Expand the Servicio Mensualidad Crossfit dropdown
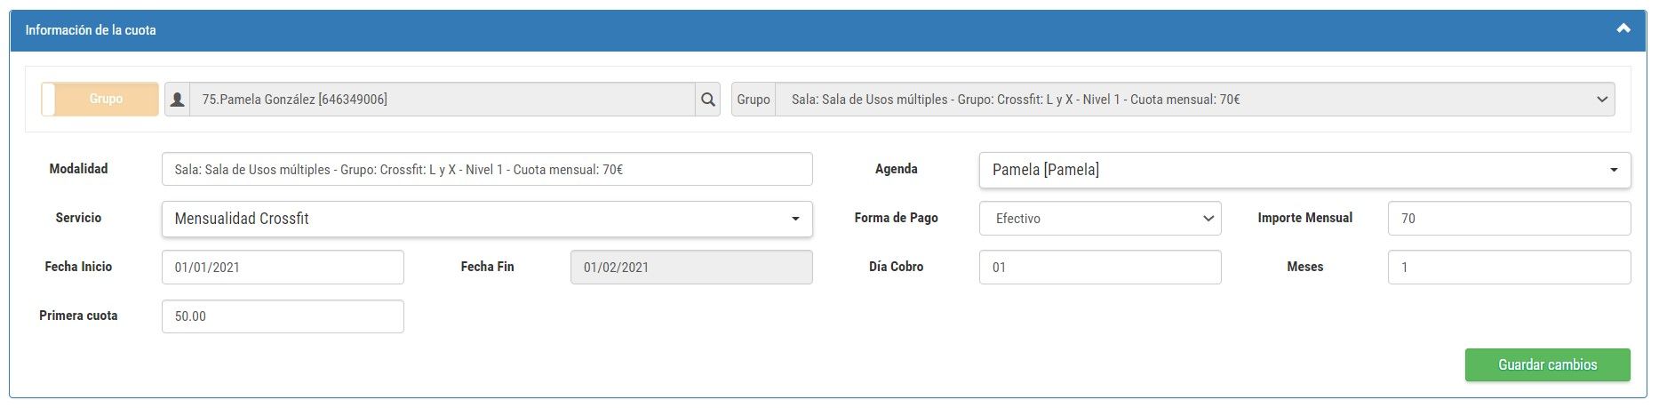 tap(487, 219)
